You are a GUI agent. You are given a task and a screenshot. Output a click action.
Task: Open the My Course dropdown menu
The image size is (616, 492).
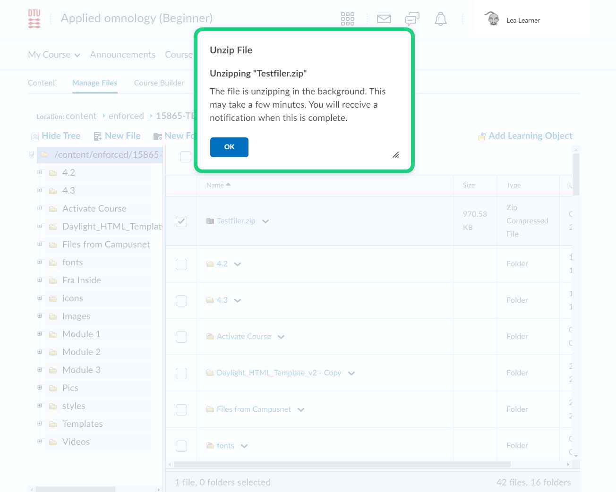click(x=54, y=55)
